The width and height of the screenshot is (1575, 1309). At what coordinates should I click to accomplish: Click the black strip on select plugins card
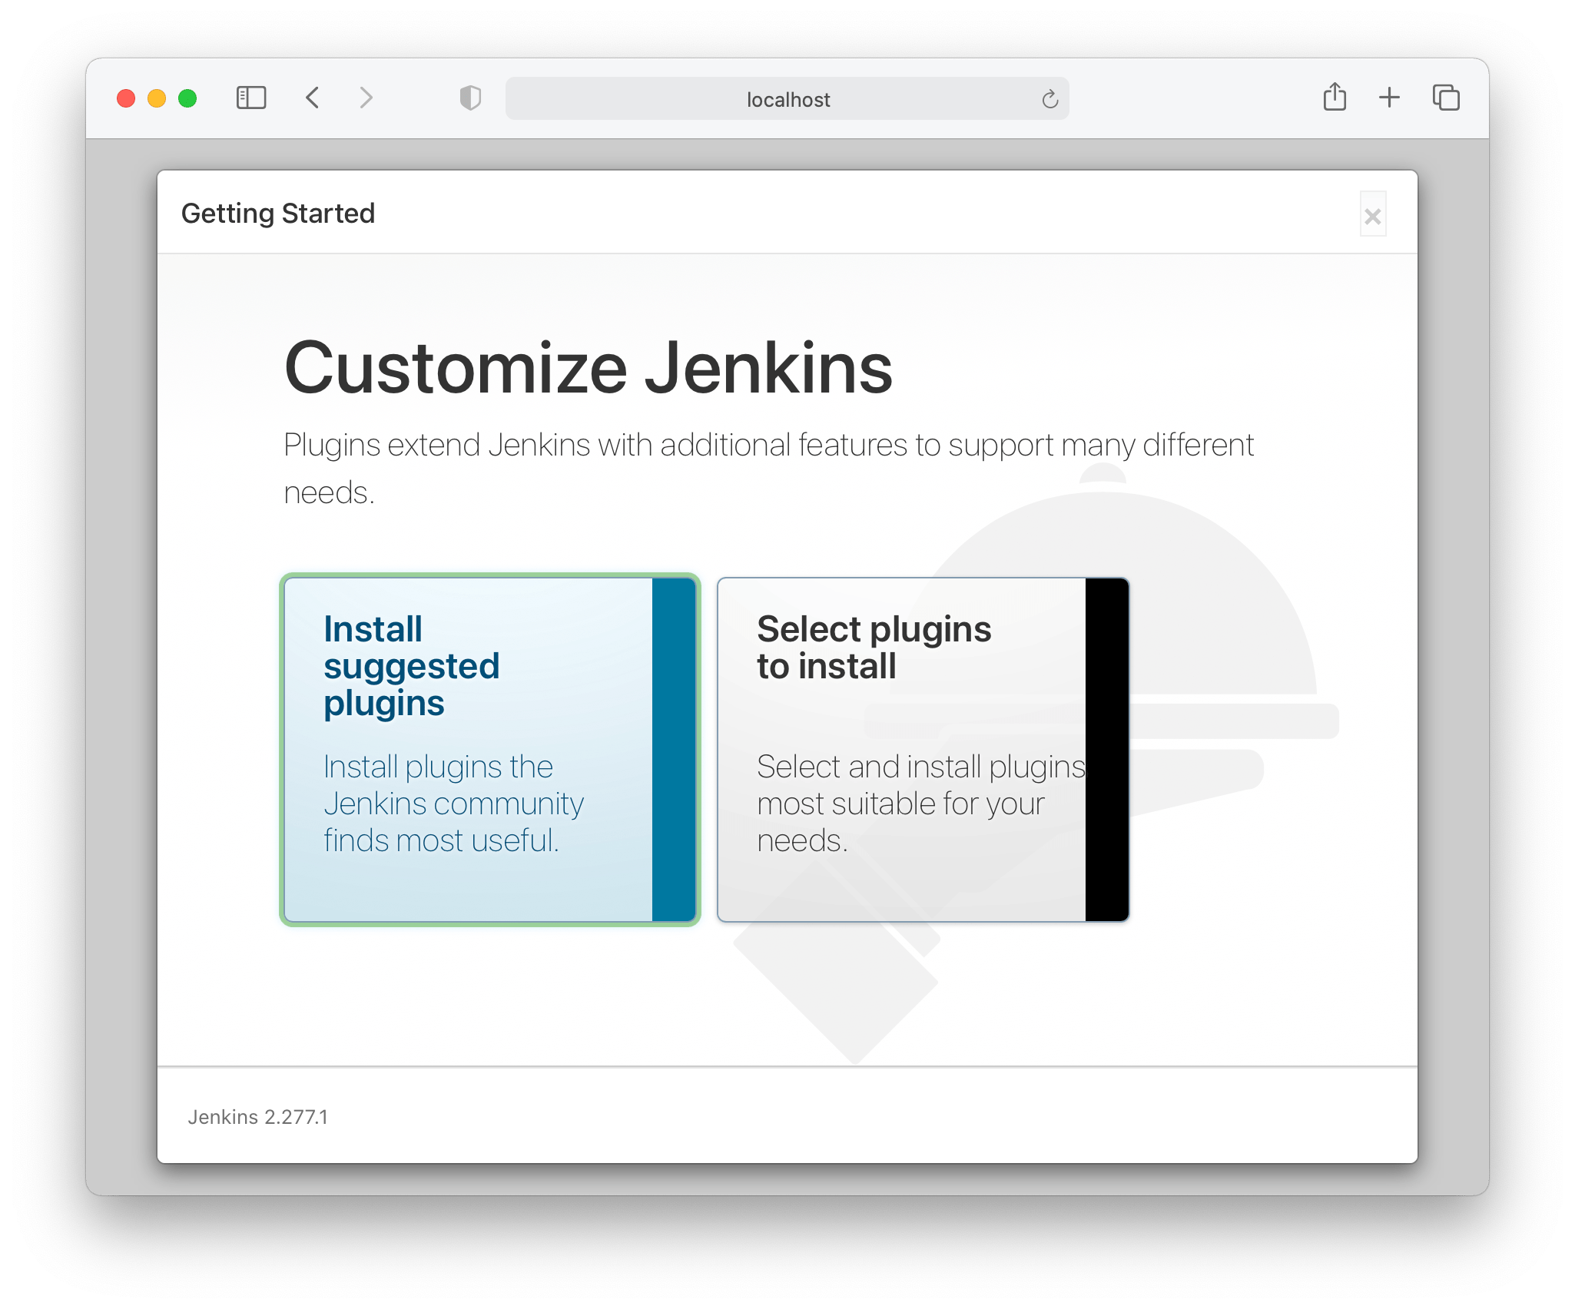click(1106, 749)
